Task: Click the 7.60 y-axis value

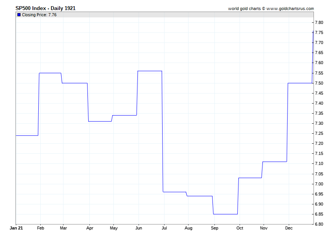Action: (319, 63)
